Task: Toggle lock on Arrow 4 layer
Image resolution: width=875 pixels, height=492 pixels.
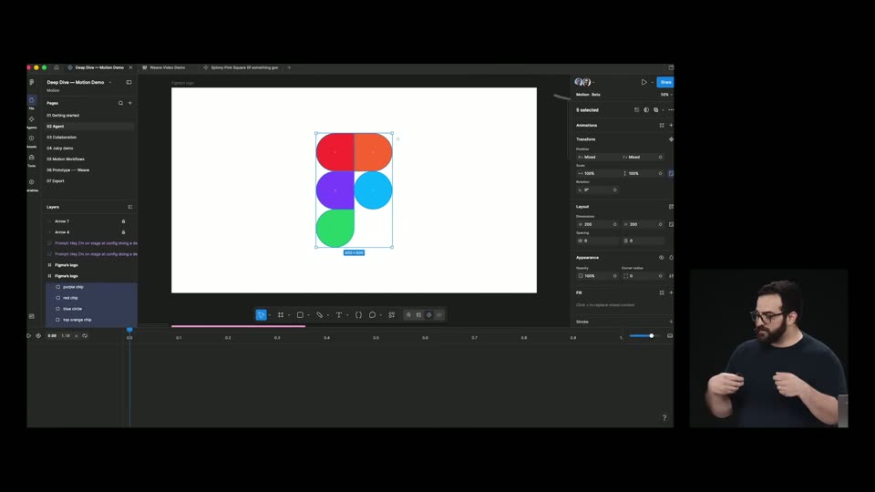Action: tap(123, 232)
